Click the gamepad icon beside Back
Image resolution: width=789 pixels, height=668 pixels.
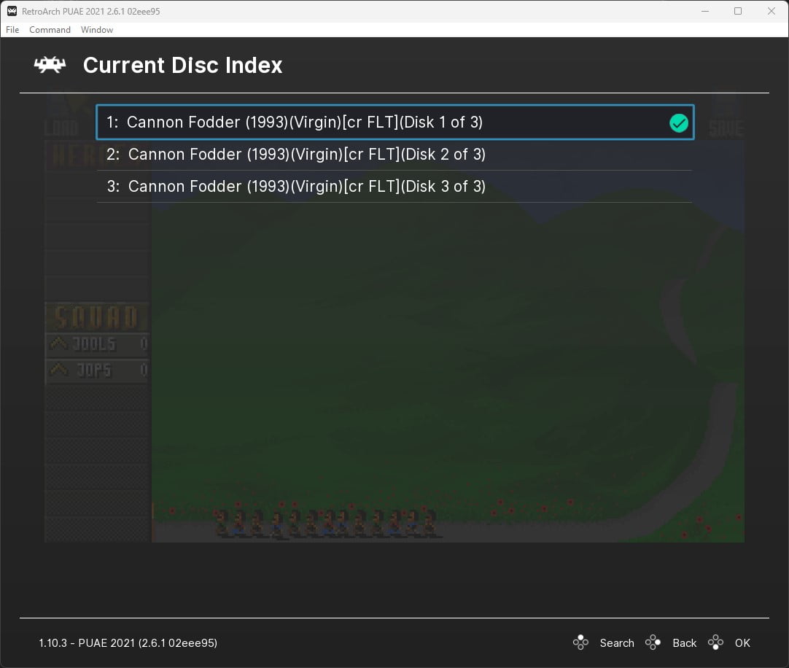(x=653, y=642)
